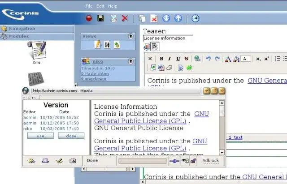Click the preview page toolbar icon

tap(114, 18)
